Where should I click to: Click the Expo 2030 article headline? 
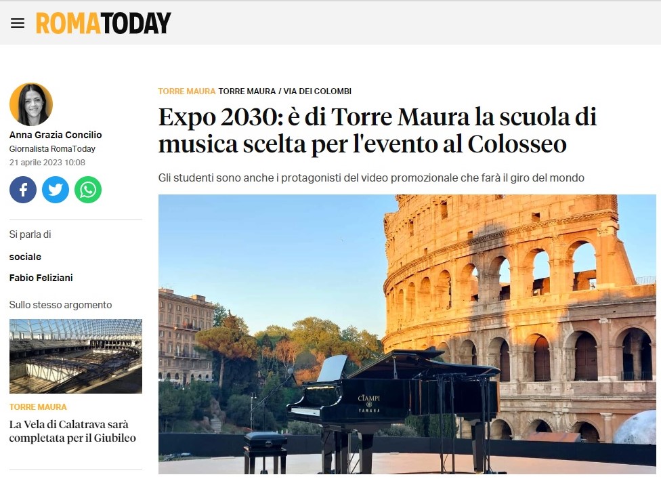coord(377,130)
